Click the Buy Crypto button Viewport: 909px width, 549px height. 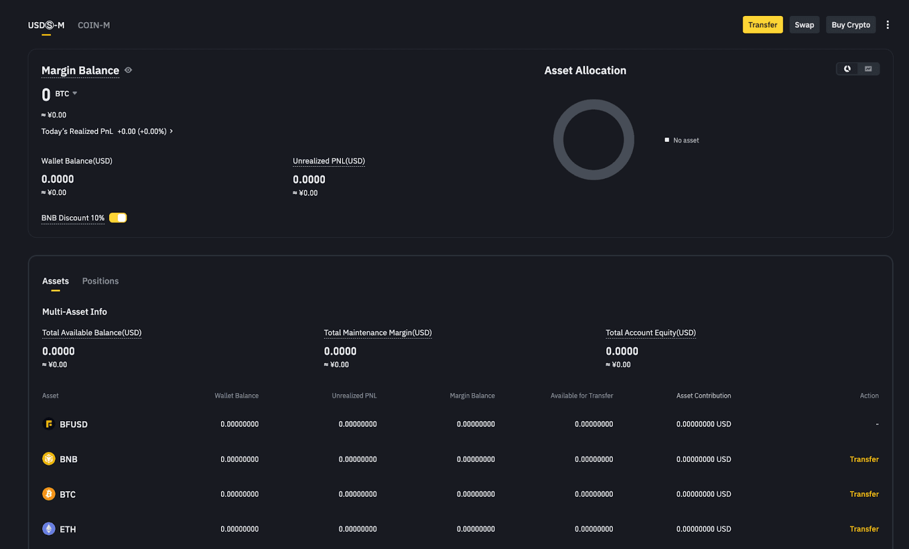coord(850,25)
